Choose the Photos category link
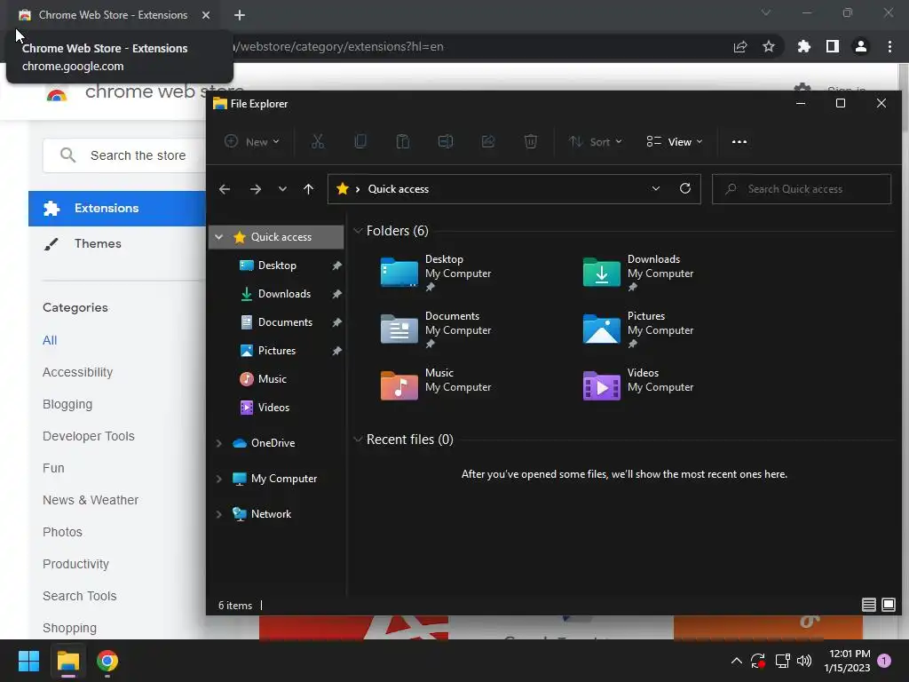 (63, 532)
